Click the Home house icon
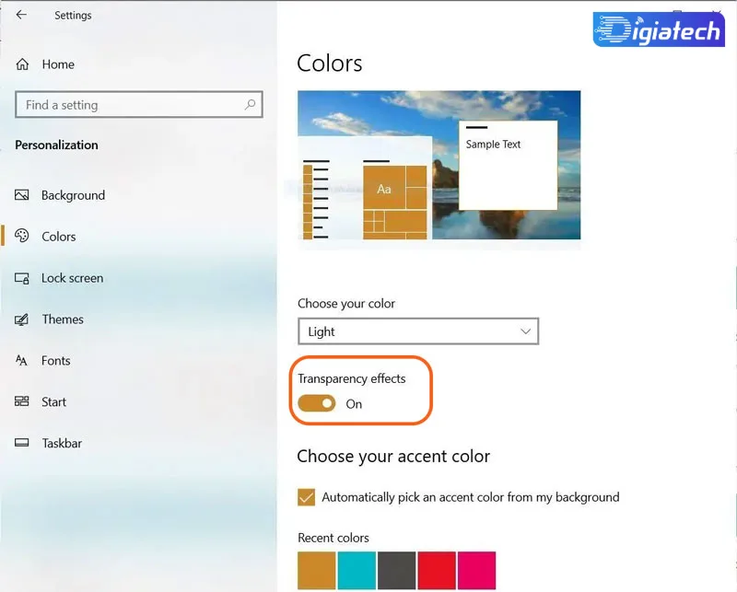737x592 pixels. coord(22,64)
